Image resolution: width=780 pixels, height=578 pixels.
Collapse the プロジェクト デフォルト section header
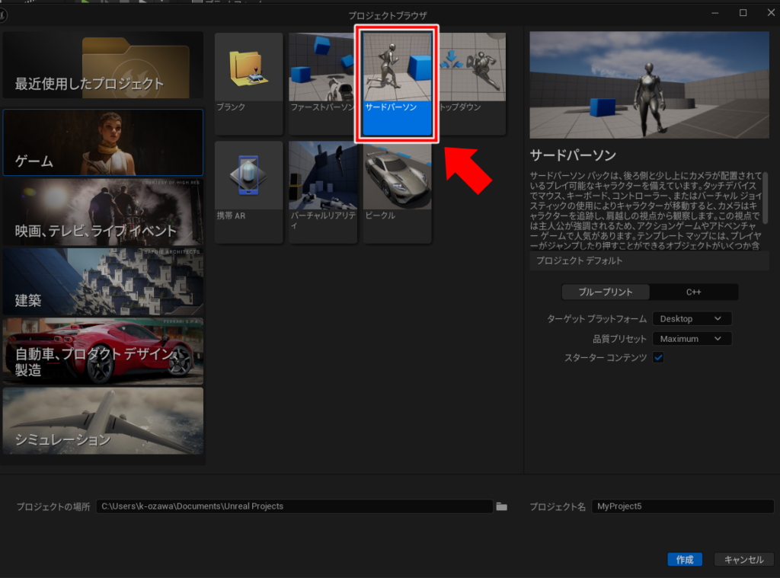[x=648, y=261]
